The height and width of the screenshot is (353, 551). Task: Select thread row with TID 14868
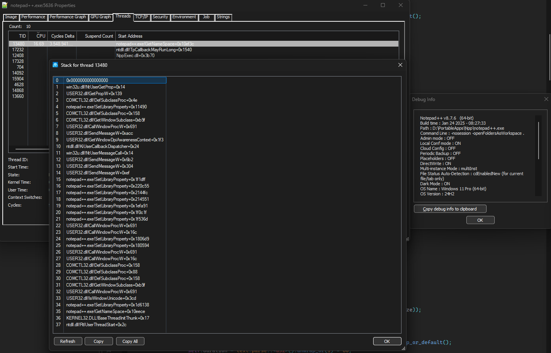coord(18,90)
